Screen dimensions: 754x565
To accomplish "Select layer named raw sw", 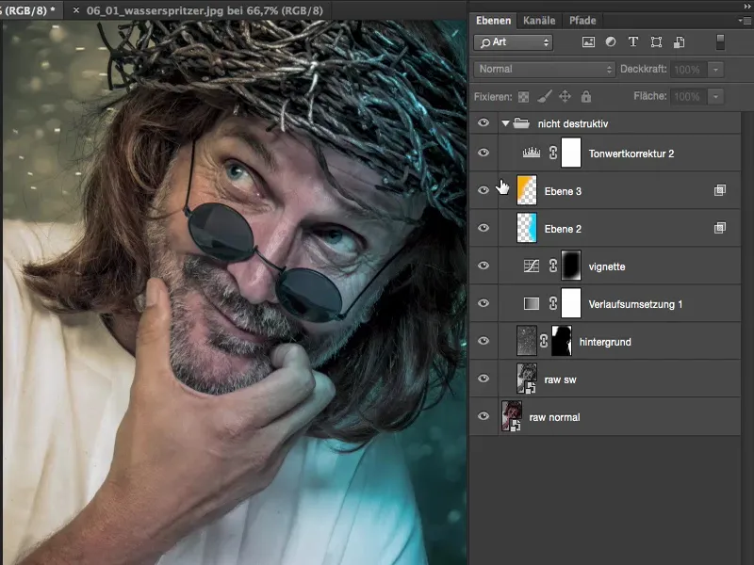I will pyautogui.click(x=560, y=379).
